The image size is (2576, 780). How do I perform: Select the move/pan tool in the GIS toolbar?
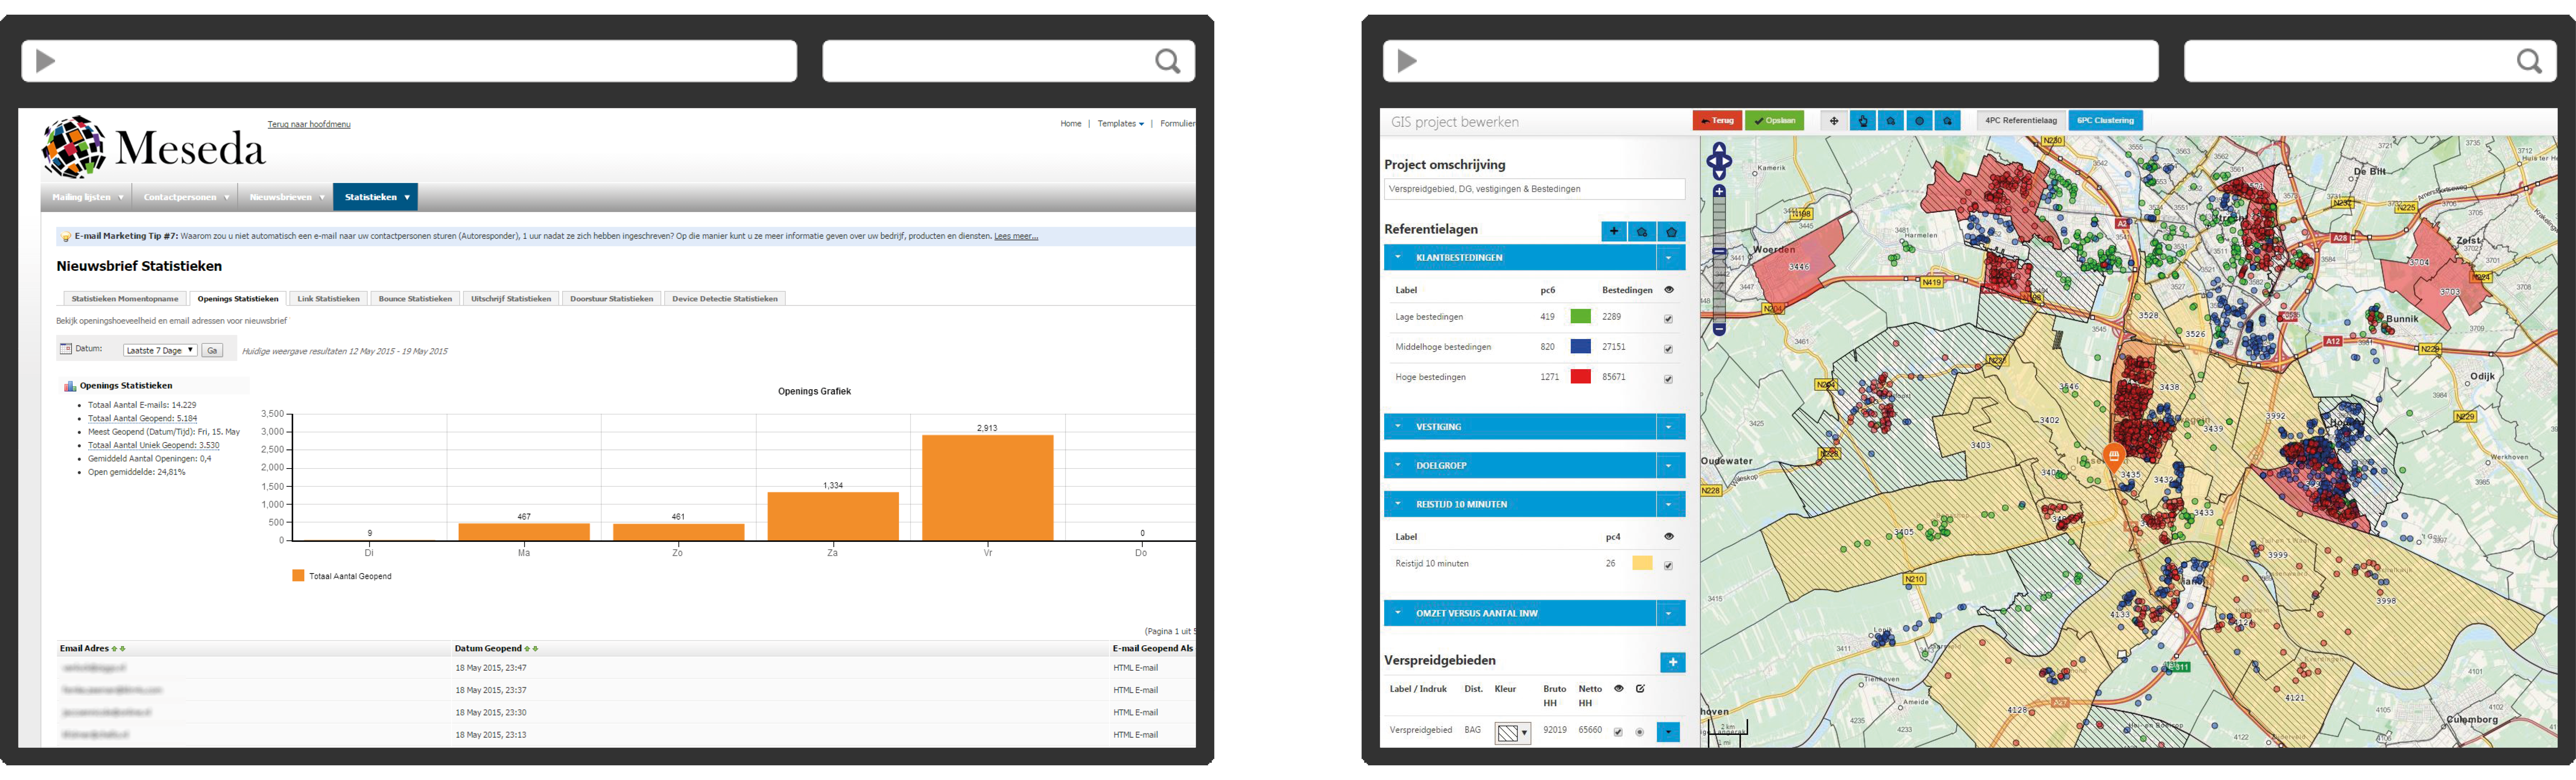click(x=1834, y=121)
